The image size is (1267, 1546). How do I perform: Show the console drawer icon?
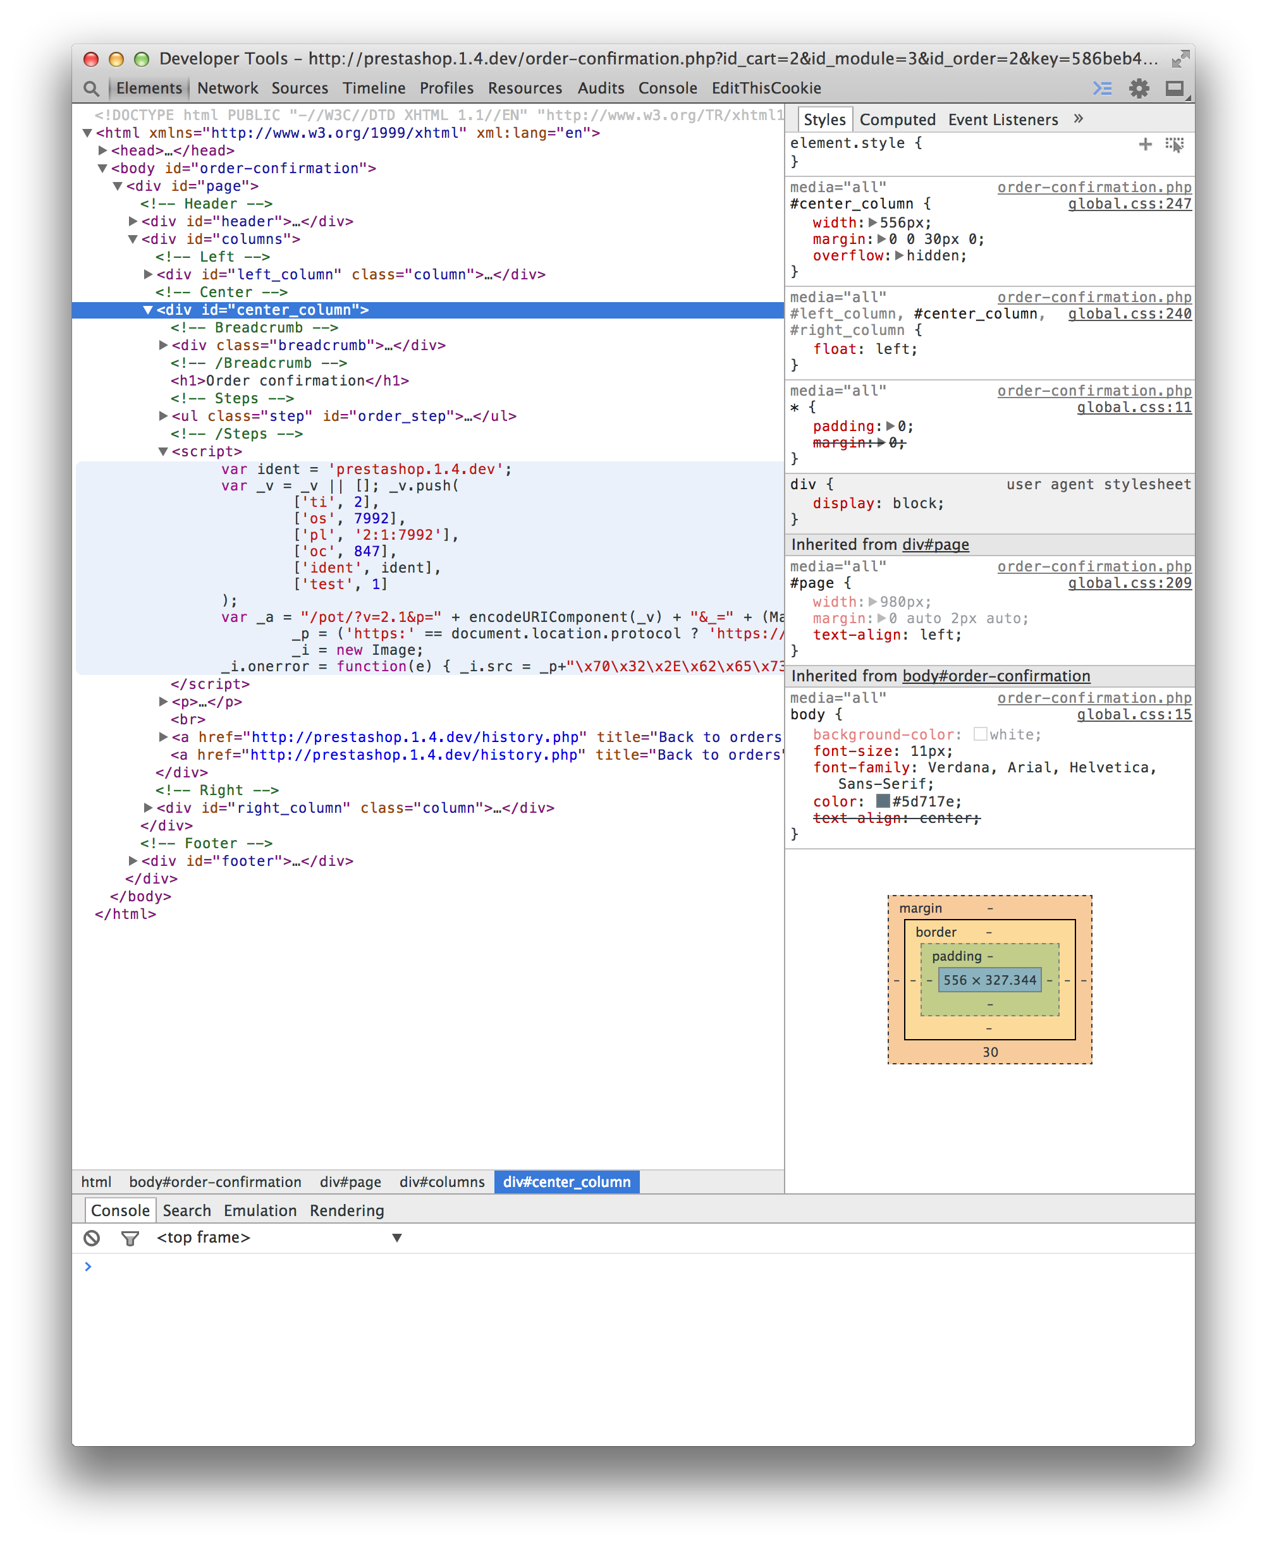(1101, 88)
